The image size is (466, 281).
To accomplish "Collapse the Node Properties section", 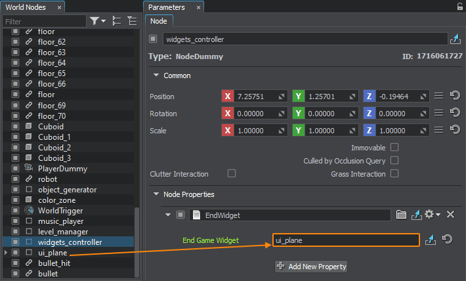I will click(156, 194).
